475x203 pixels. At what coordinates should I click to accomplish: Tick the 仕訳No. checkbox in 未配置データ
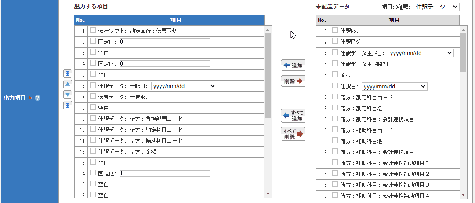(x=335, y=31)
